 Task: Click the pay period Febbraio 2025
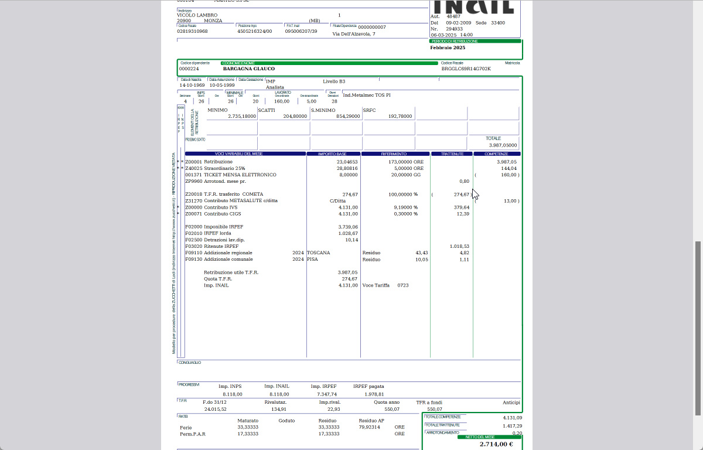(448, 47)
